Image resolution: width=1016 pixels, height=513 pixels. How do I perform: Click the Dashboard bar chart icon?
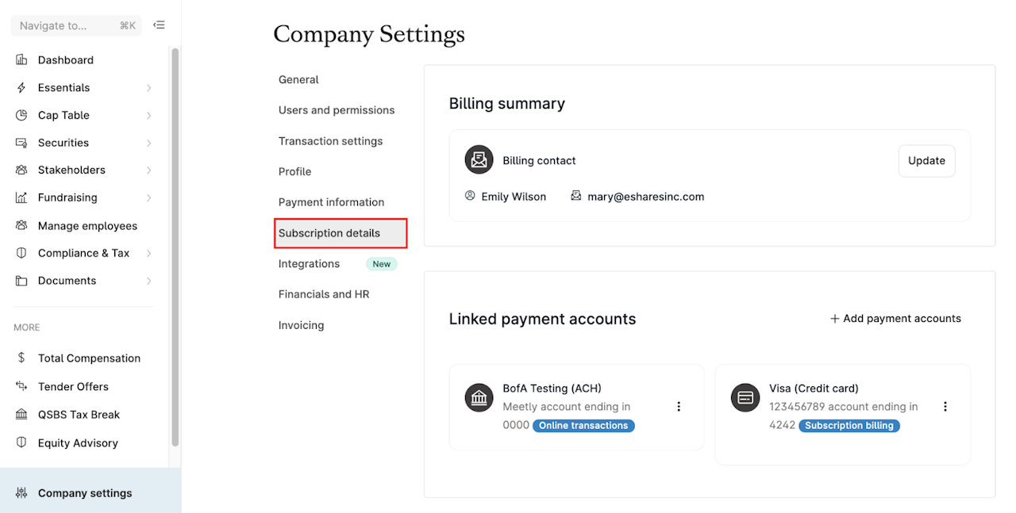pyautogui.click(x=21, y=60)
